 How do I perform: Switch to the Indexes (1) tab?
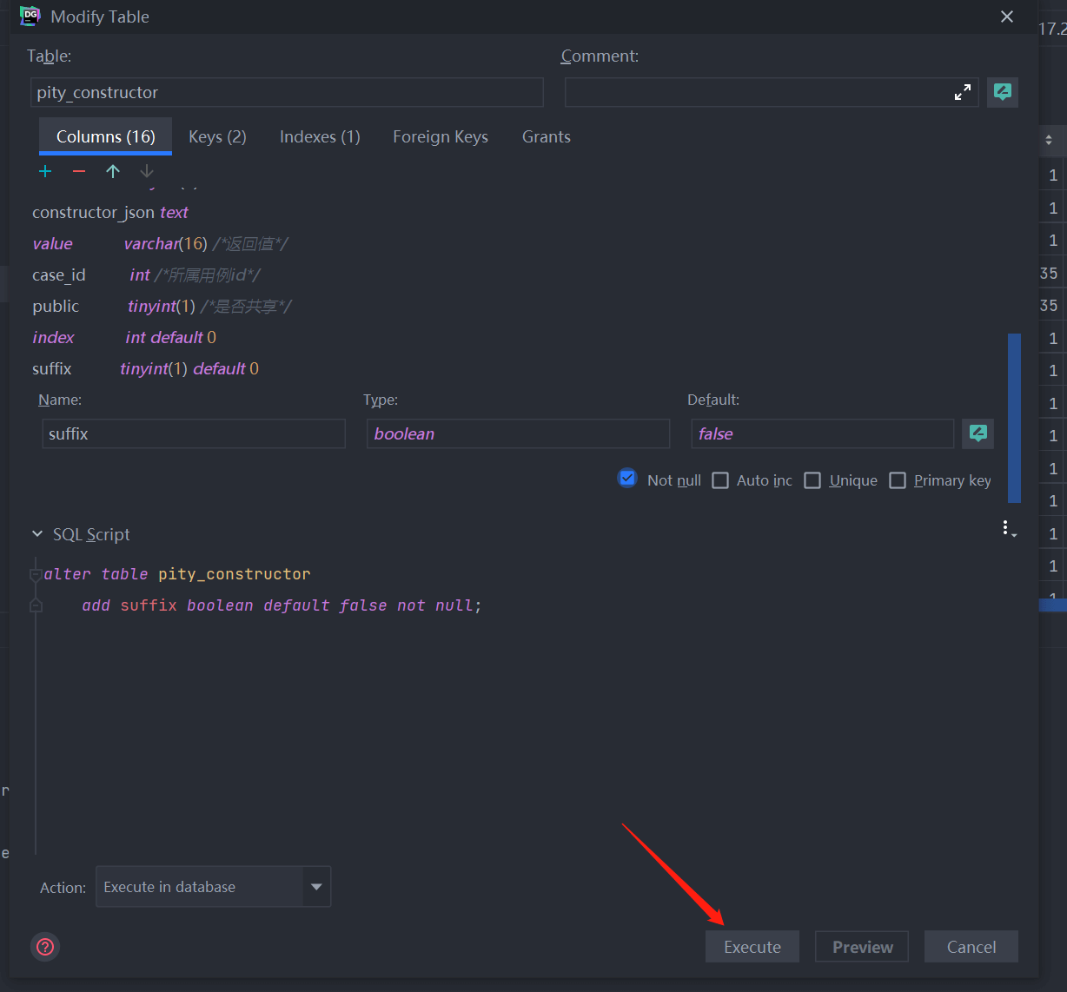[320, 136]
